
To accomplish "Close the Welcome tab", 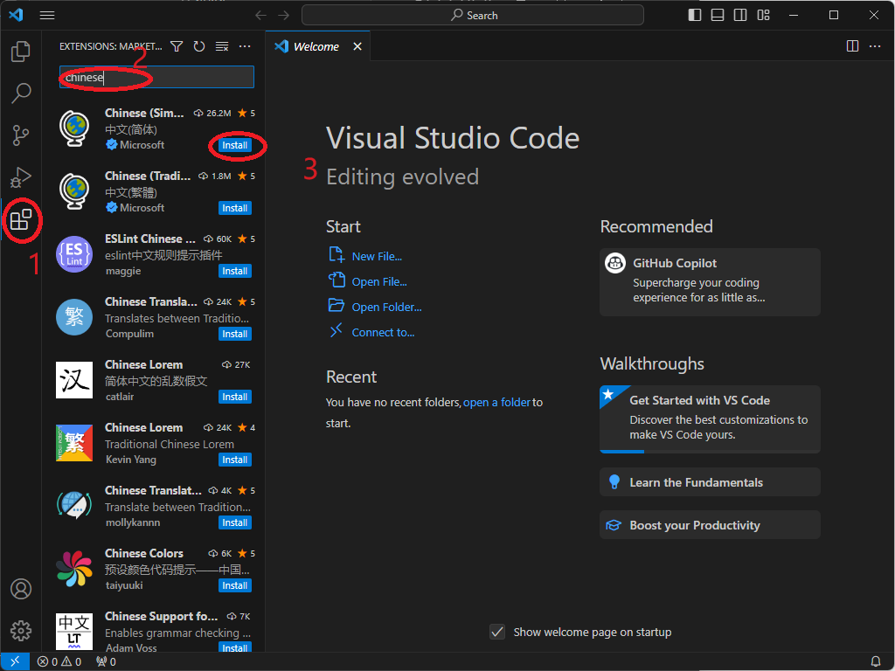I will 357,46.
